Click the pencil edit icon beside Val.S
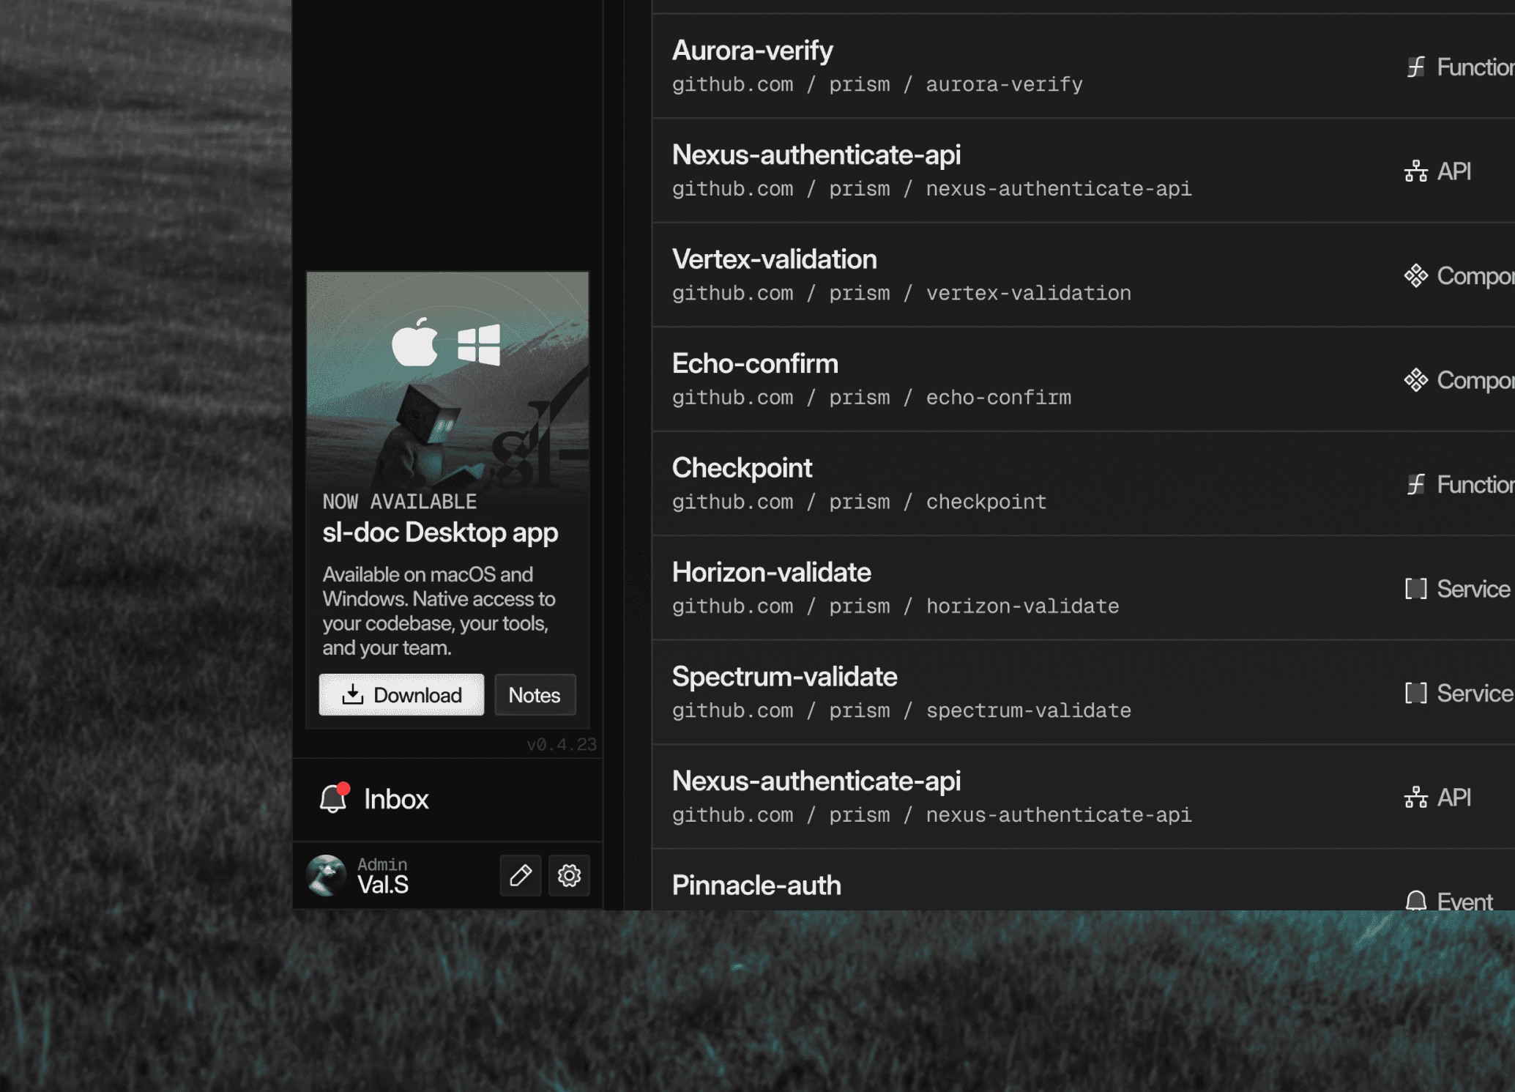This screenshot has width=1515, height=1092. [520, 875]
